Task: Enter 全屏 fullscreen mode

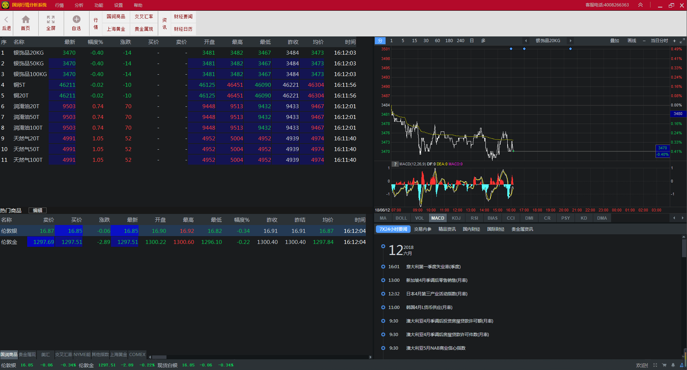Action: (51, 23)
